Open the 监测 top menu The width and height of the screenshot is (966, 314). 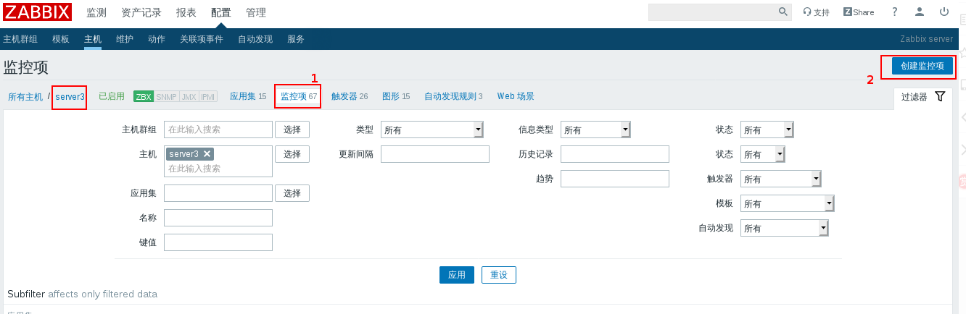point(96,12)
